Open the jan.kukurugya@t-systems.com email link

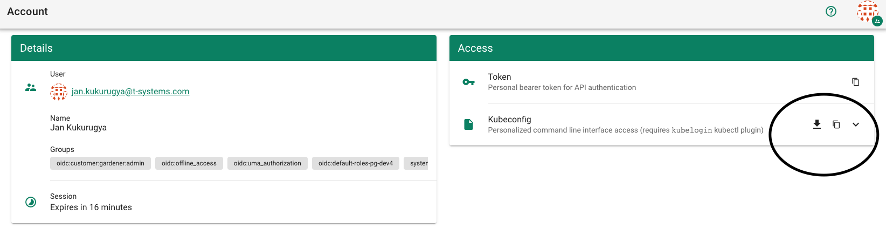(x=130, y=92)
